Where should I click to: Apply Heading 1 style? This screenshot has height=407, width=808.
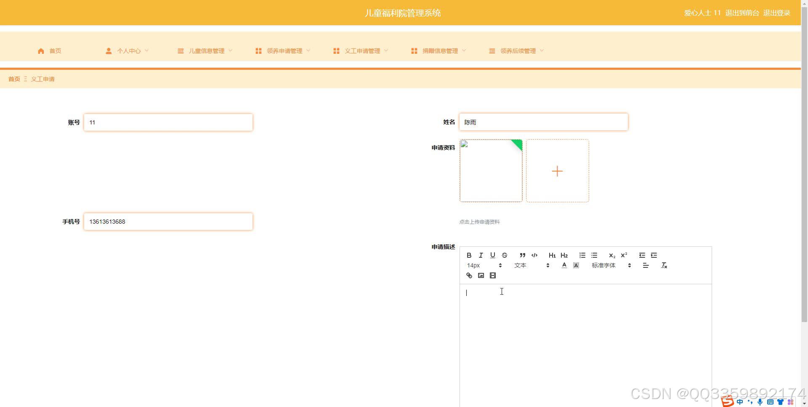(552, 255)
